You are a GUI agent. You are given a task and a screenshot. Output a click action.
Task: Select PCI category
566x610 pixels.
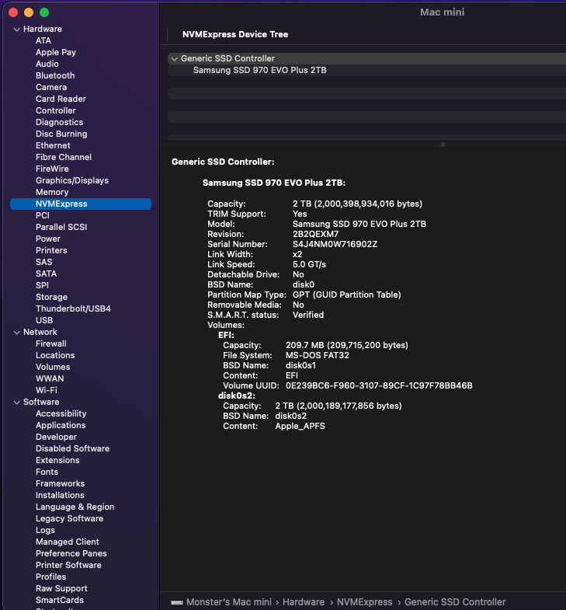[x=43, y=215]
